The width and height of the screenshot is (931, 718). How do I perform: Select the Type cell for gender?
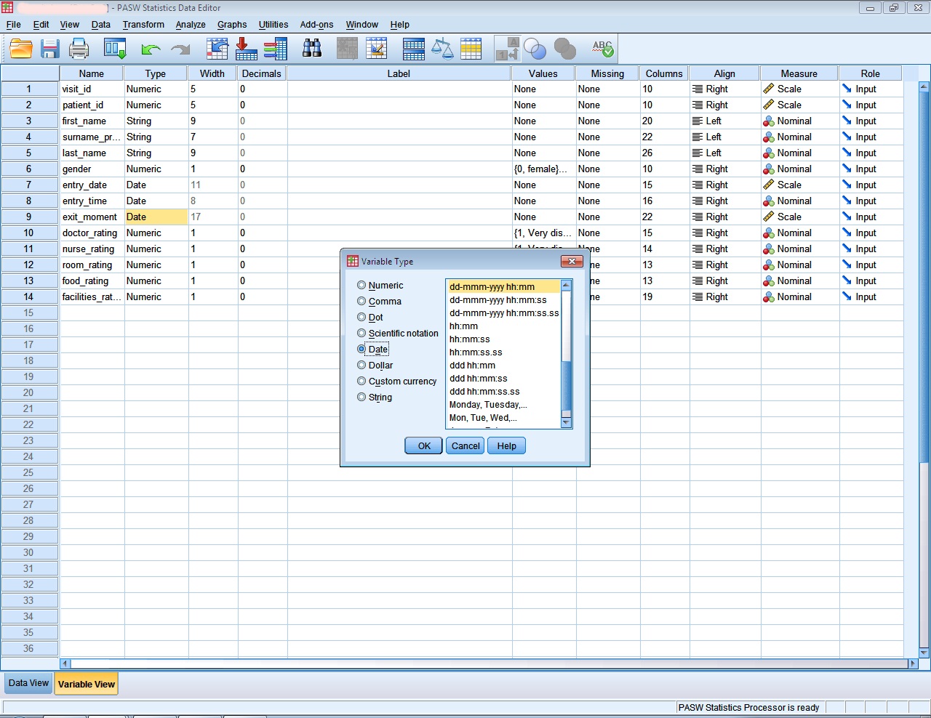(156, 169)
